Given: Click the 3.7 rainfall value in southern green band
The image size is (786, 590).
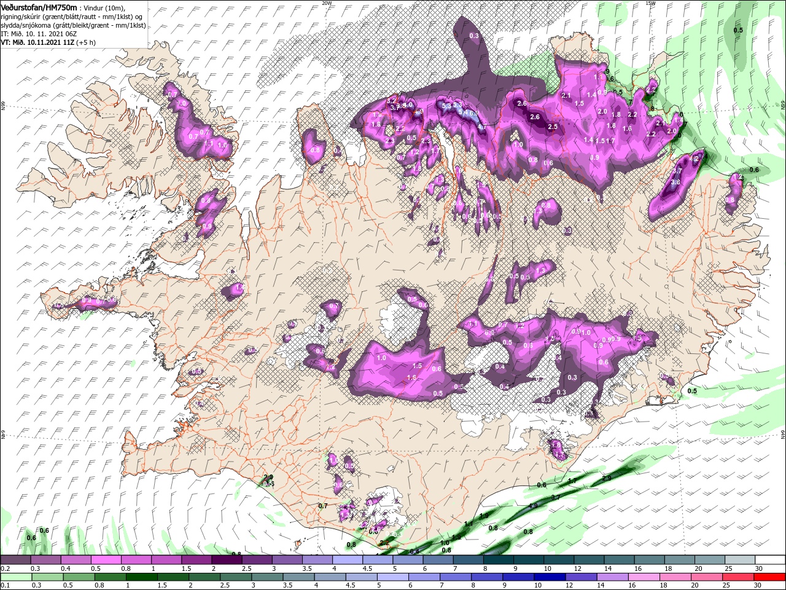Looking at the screenshot, I should pyautogui.click(x=556, y=497).
